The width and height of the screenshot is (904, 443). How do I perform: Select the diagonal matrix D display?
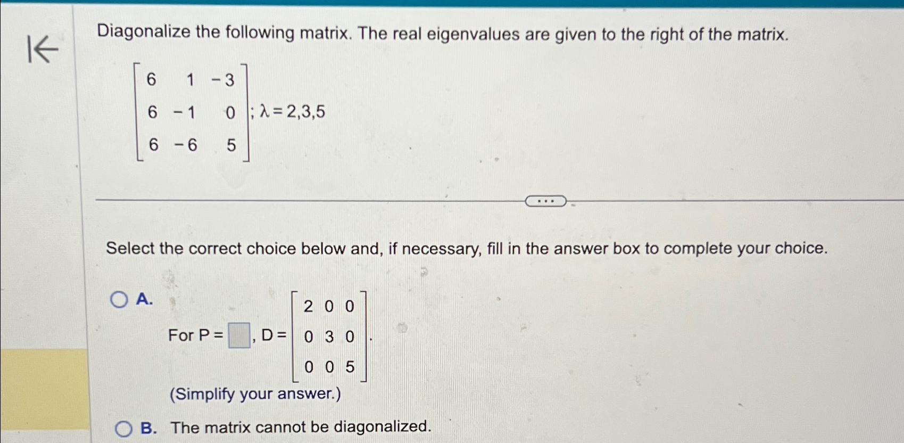329,335
